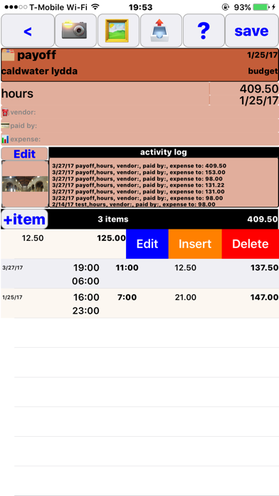Select the 3/27/17 item row date
Image resolution: width=279 pixels, height=496 pixels.
click(13, 268)
